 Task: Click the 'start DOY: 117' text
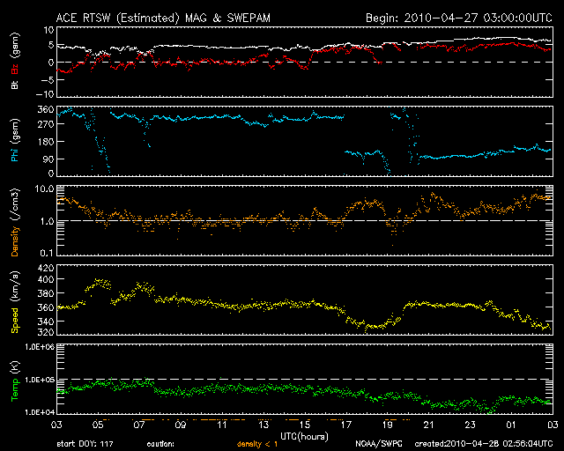click(x=85, y=444)
